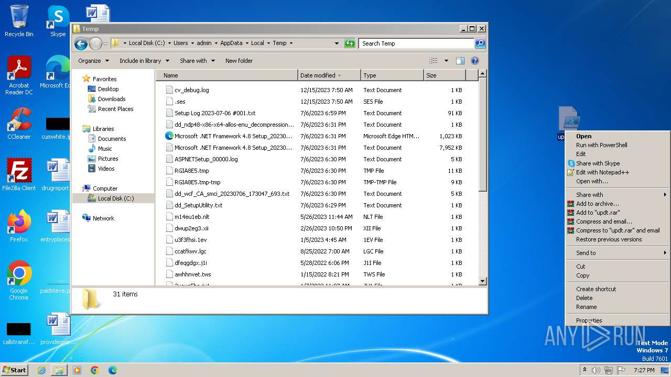Open the drugreport Word document icon
Screen dimensions: 671x377
pos(56,174)
